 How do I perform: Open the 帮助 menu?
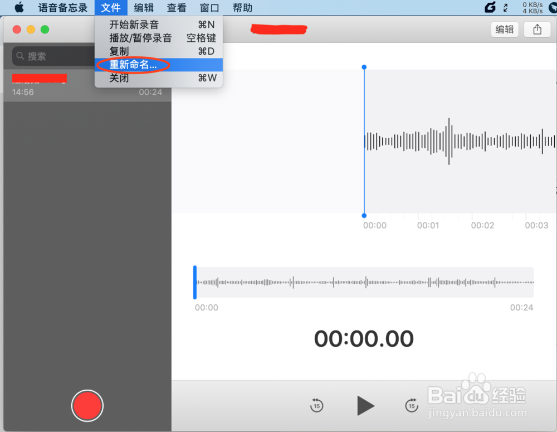242,7
